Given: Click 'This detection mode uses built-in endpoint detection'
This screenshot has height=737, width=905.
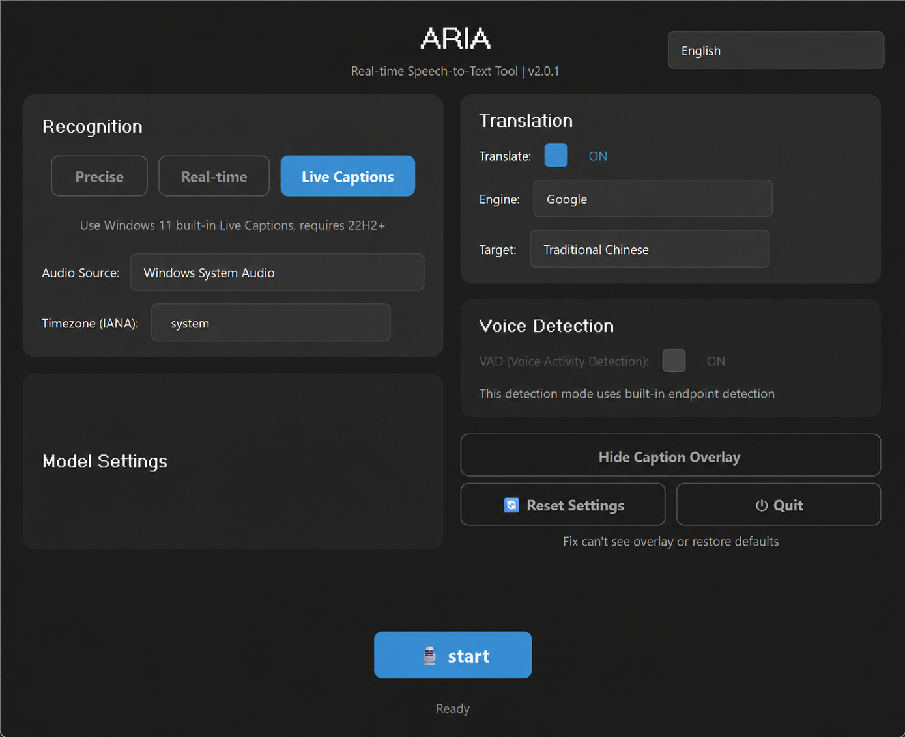Looking at the screenshot, I should point(627,394).
